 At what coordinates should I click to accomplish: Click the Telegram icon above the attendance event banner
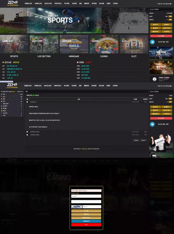pos(152,42)
